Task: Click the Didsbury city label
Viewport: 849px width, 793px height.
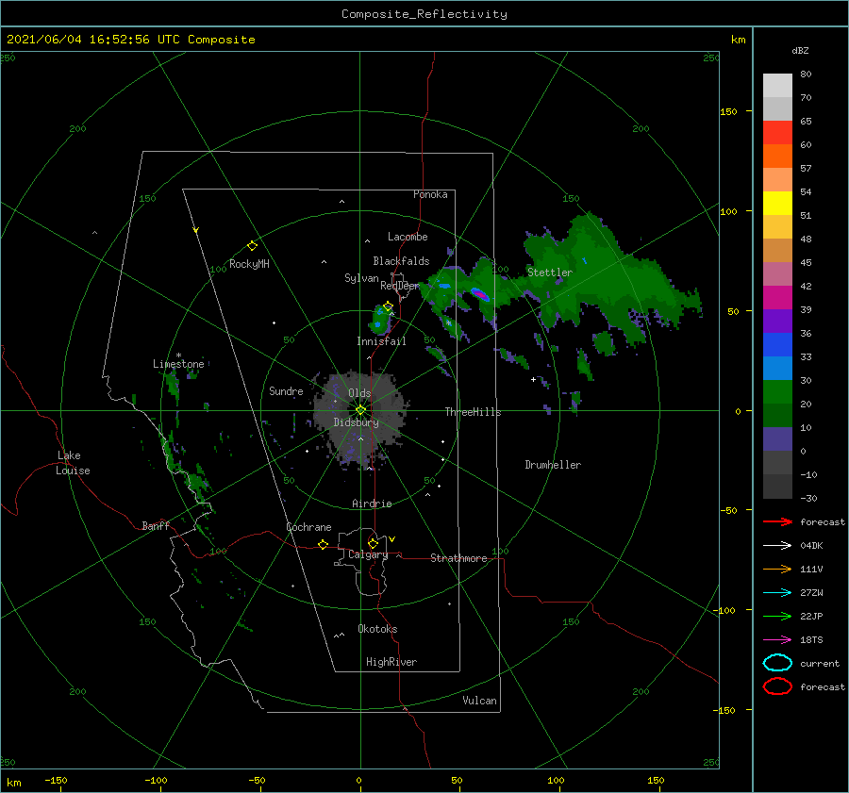Action: point(356,422)
